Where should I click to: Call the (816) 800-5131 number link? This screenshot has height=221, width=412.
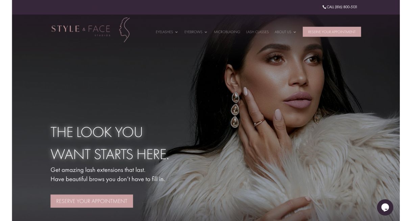point(342,7)
